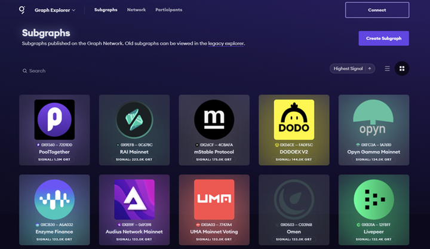Switch to list view
Viewport: 430px width, 249px height.
tap(387, 69)
